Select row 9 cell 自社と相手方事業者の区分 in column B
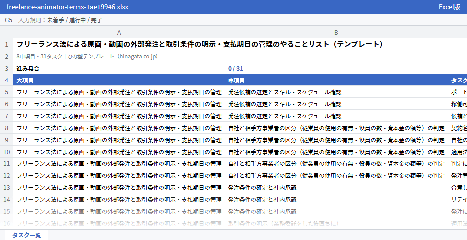The width and height of the screenshot is (467, 240). (336, 140)
